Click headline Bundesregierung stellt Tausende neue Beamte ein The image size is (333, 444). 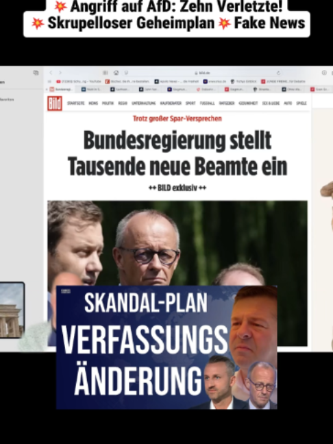(x=177, y=153)
